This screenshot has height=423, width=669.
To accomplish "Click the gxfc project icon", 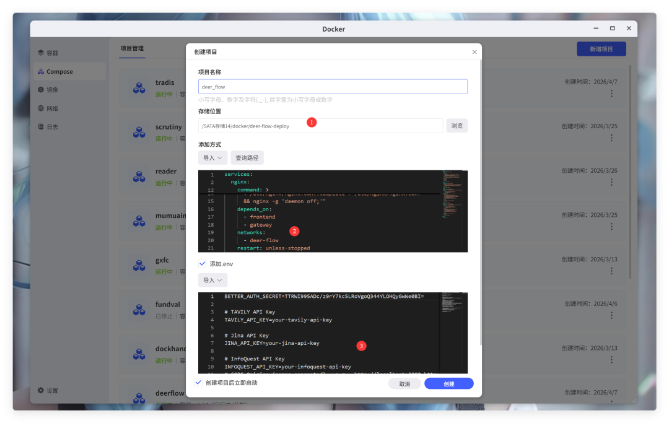I will 139,265.
